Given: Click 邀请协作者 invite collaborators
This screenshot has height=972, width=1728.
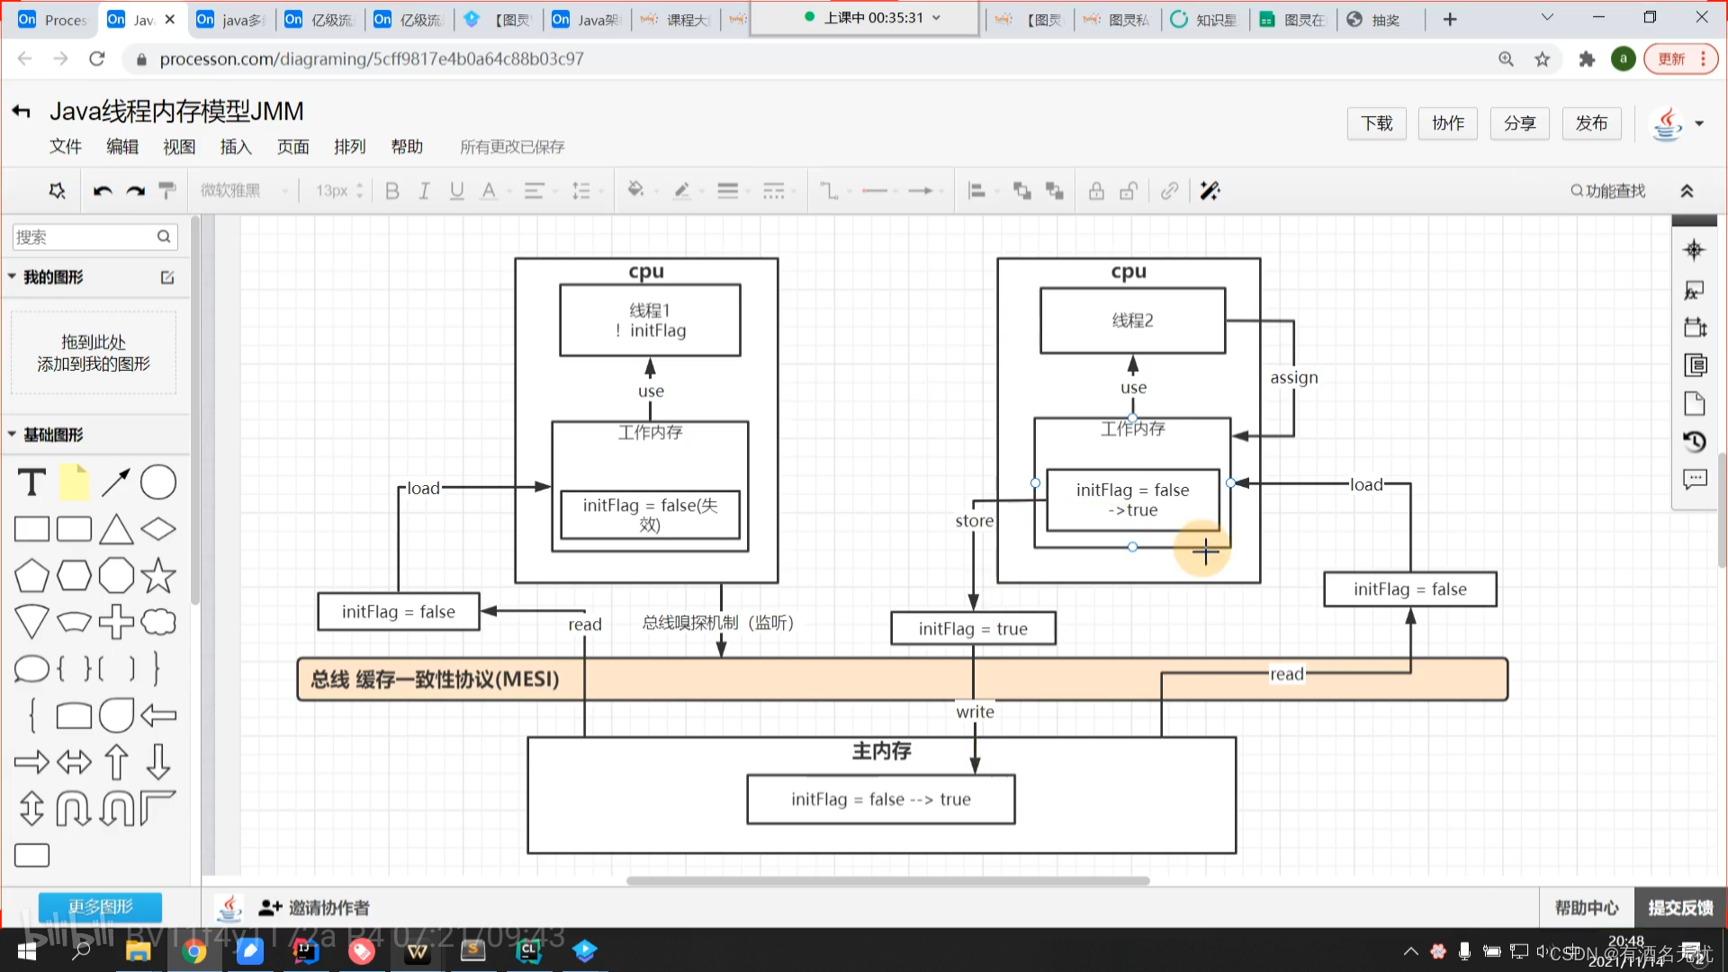Looking at the screenshot, I should pos(314,907).
